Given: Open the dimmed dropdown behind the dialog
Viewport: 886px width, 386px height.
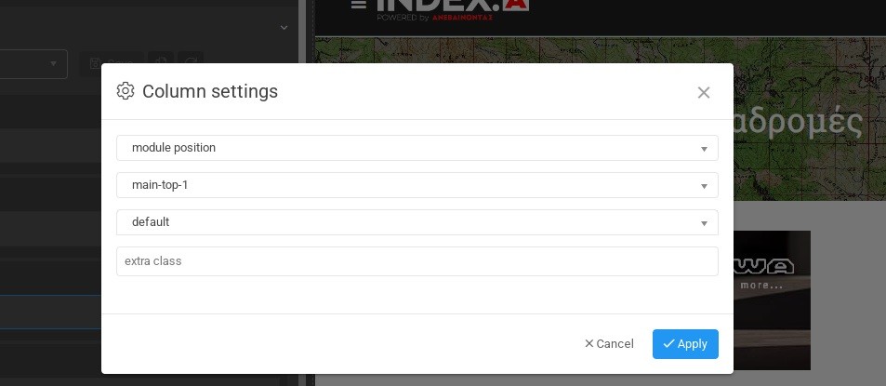Looking at the screenshot, I should (x=33, y=64).
